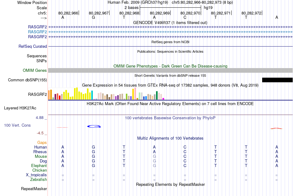Select the Elephant species row label
The image size is (293, 196).
(39, 165)
